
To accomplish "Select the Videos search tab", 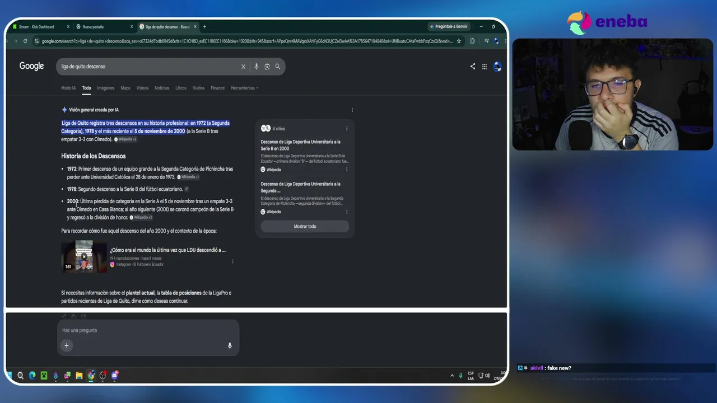I will pyautogui.click(x=142, y=88).
